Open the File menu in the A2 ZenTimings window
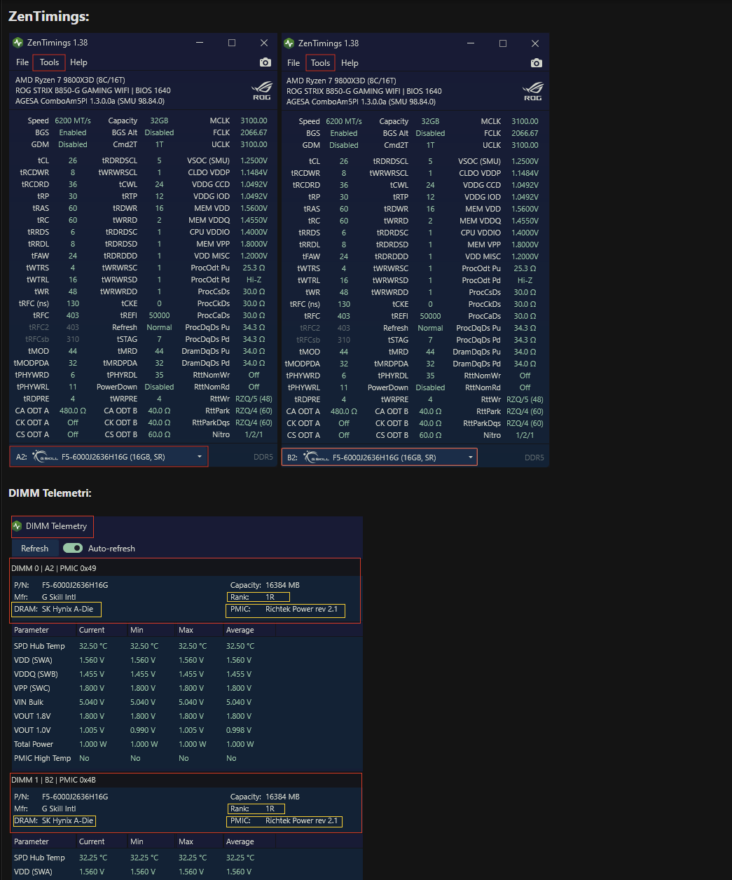 tap(22, 62)
